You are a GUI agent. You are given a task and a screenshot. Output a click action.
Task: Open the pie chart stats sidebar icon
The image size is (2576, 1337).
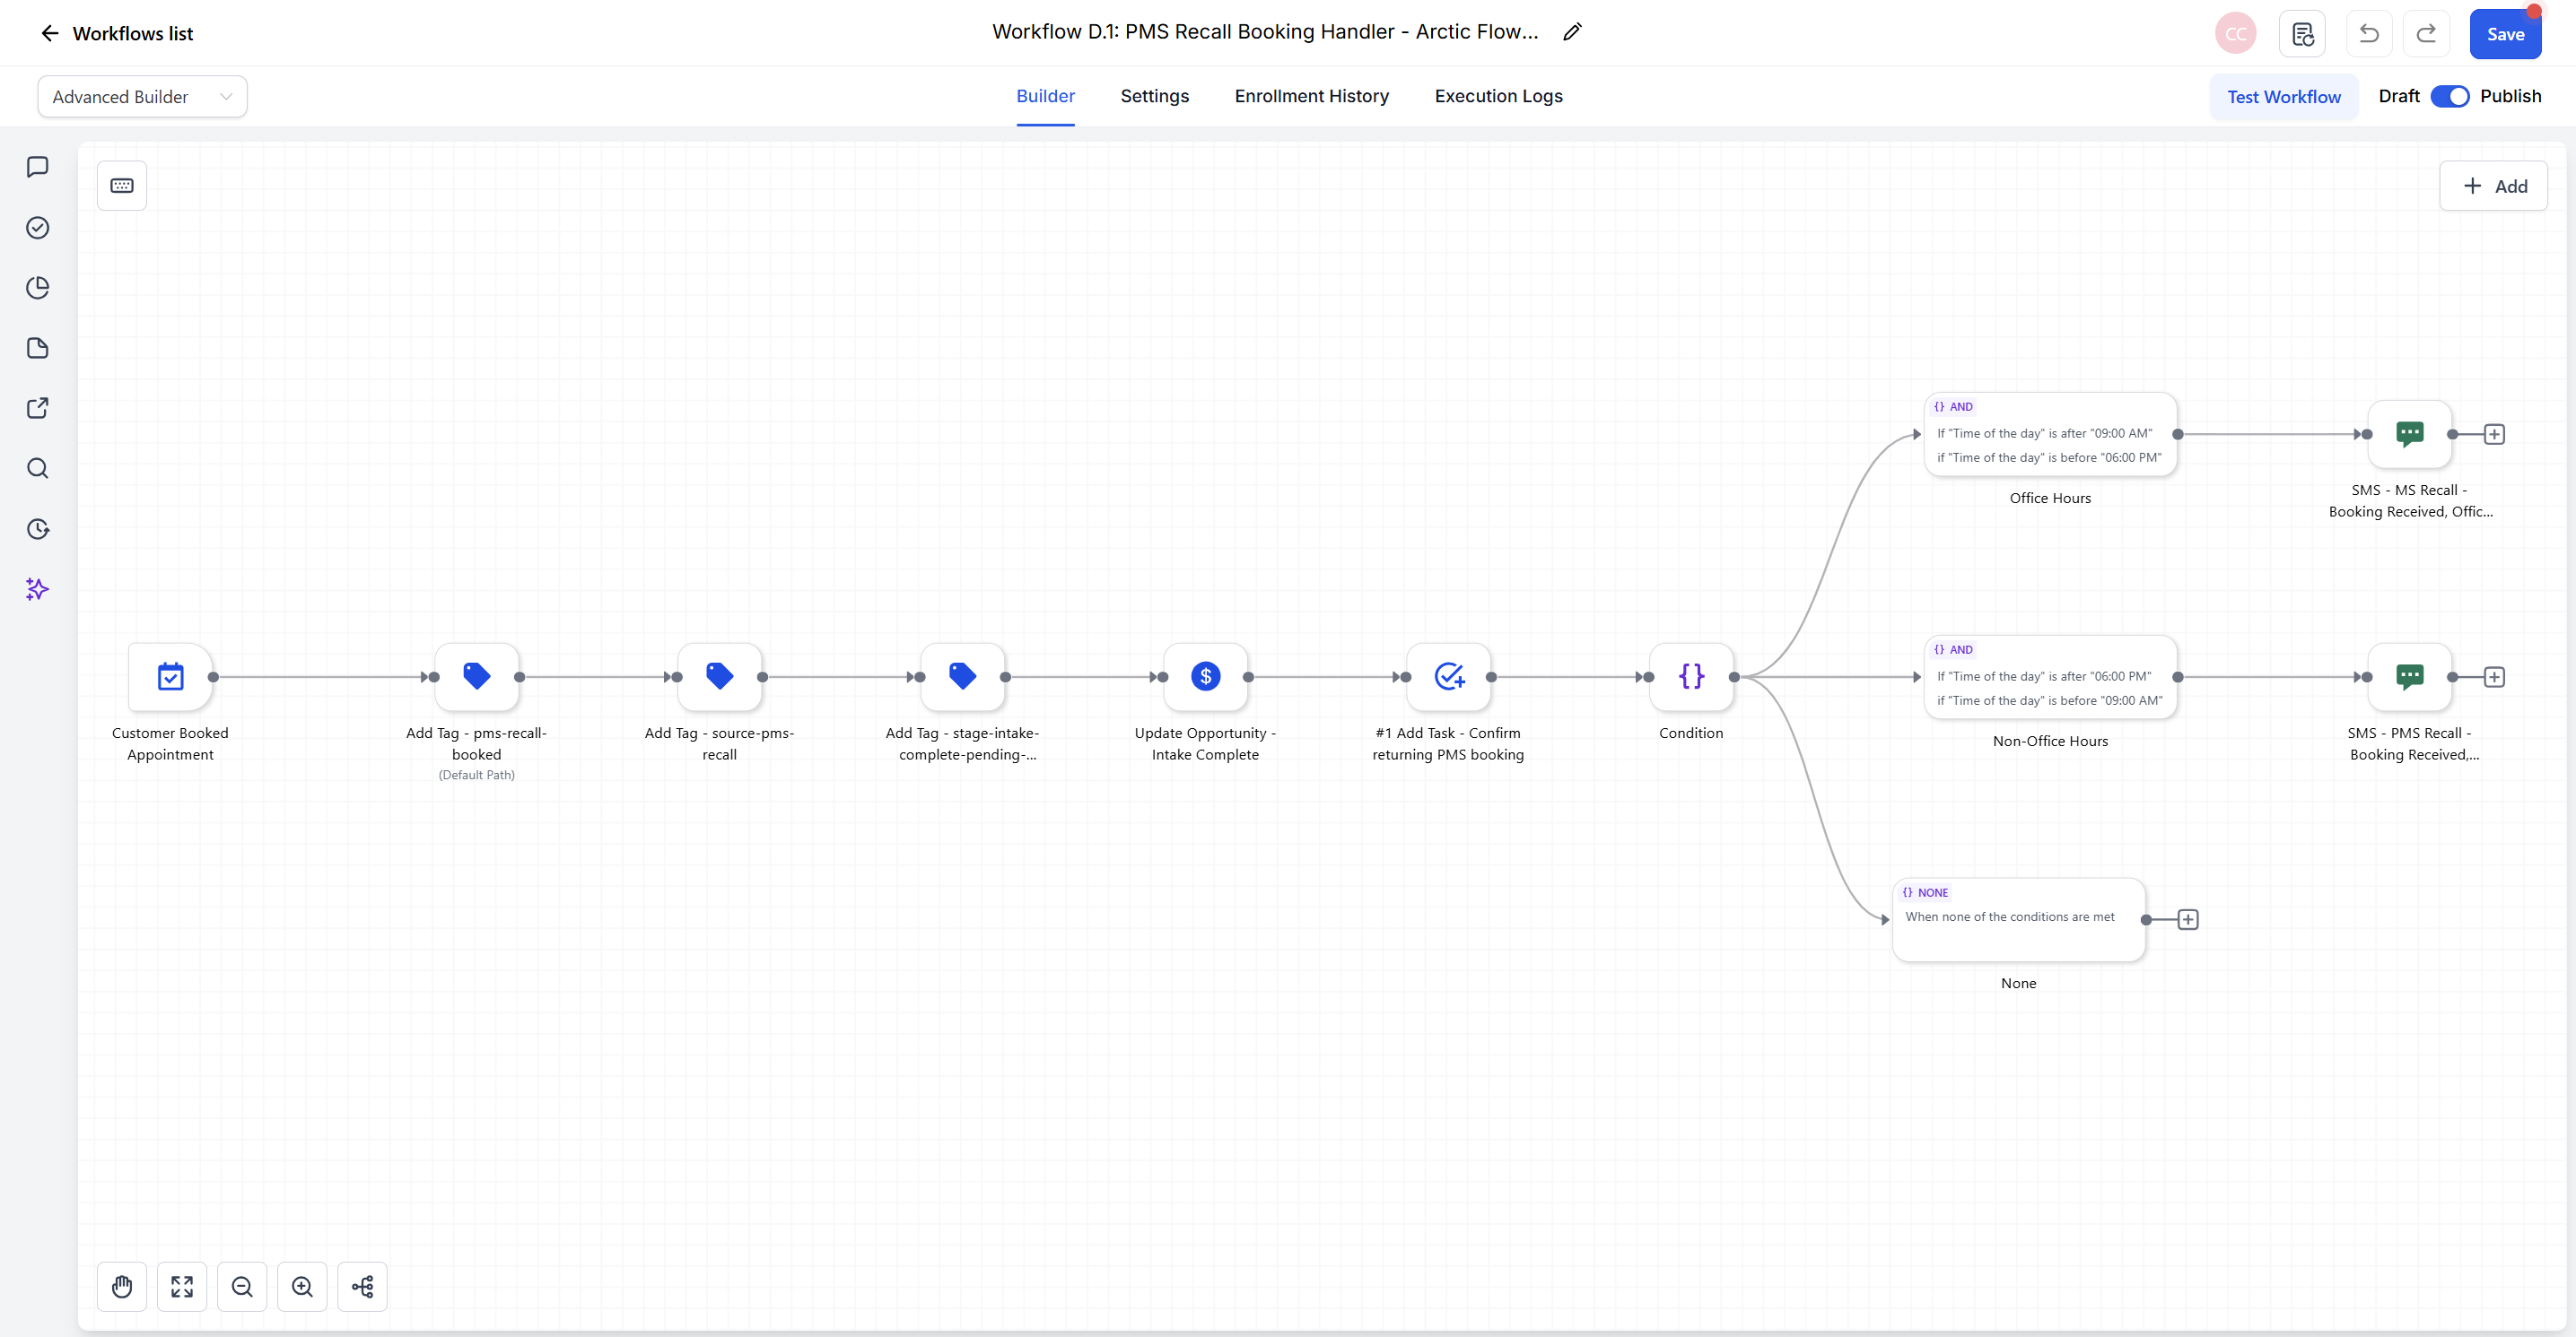38,288
